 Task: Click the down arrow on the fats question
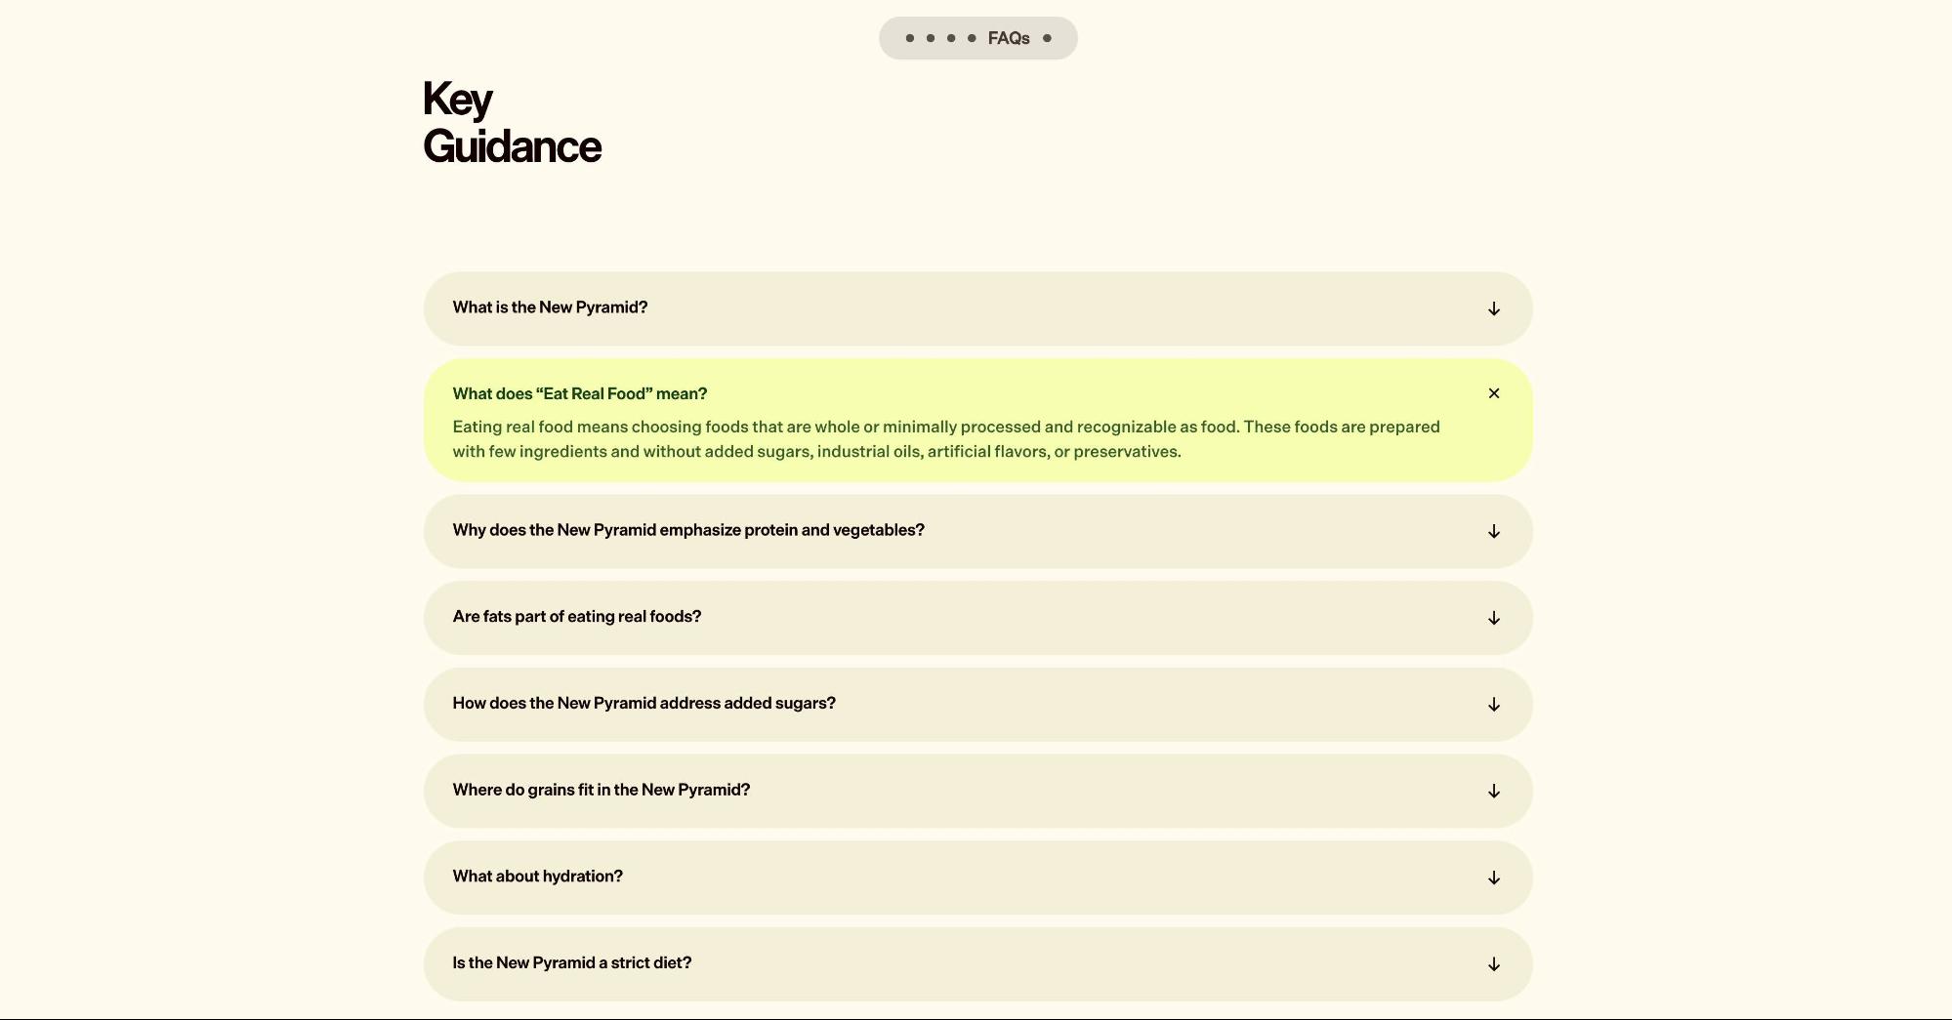[1493, 618]
